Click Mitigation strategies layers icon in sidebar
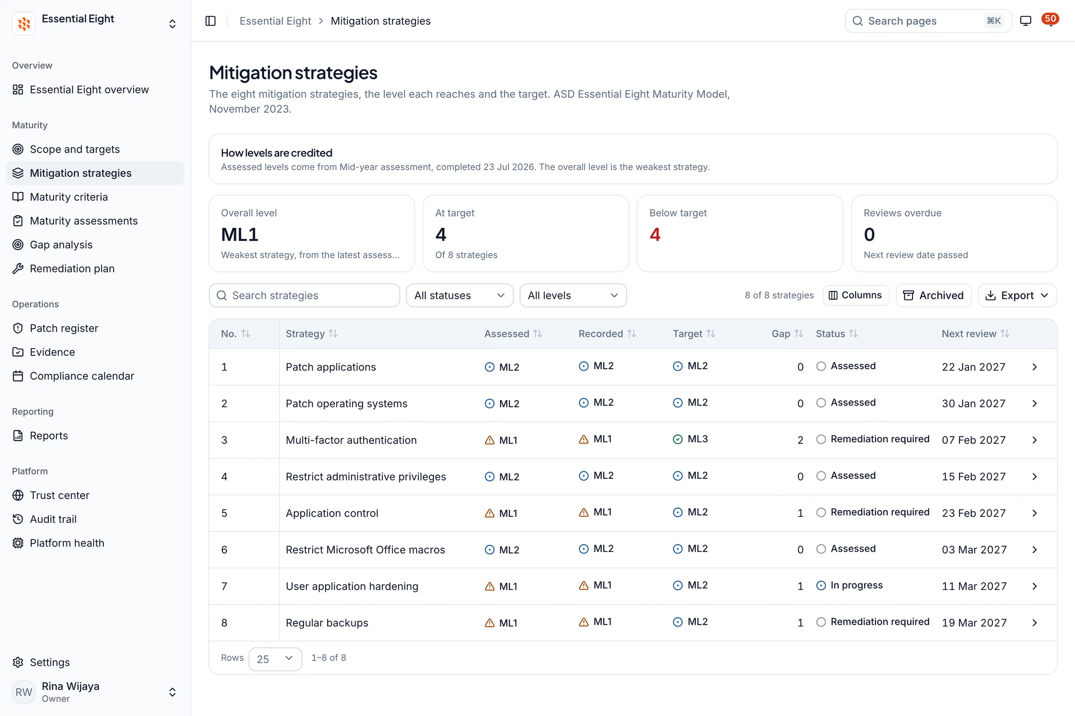The width and height of the screenshot is (1075, 716). (x=18, y=173)
